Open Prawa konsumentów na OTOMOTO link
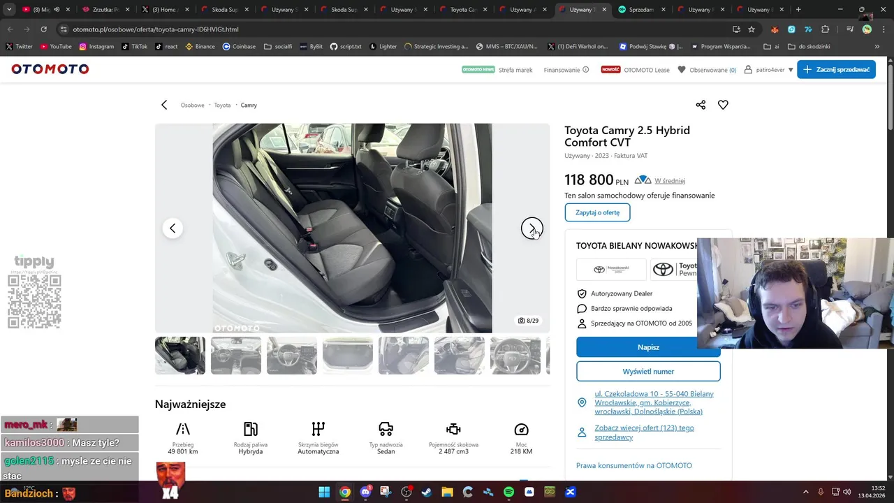Viewport: 894px width, 503px height. click(634, 465)
